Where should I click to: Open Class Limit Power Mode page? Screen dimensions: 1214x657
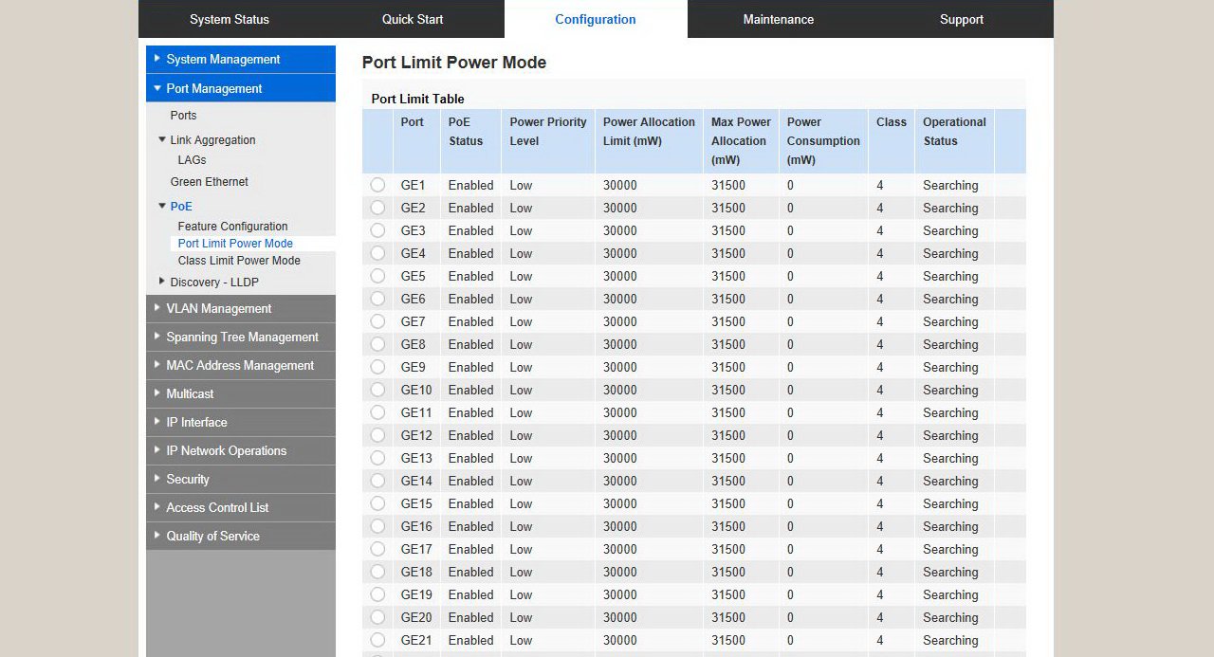(x=239, y=261)
